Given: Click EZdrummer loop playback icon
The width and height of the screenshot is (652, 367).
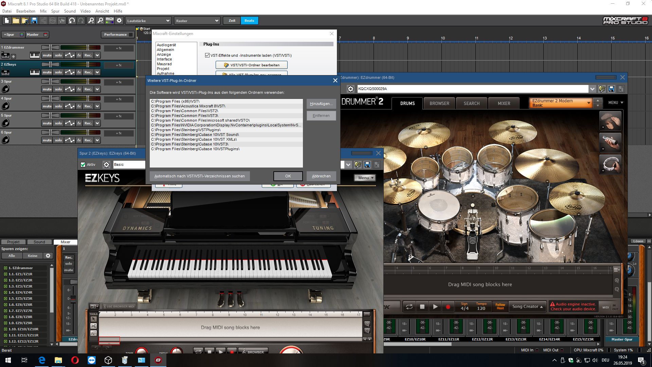Looking at the screenshot, I should click(409, 307).
